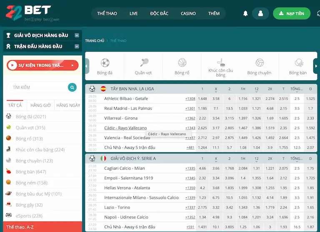The width and height of the screenshot is (320, 232).
Task: Open Tây Ban Nha. La Liga header
Action: pyautogui.click(x=132, y=89)
